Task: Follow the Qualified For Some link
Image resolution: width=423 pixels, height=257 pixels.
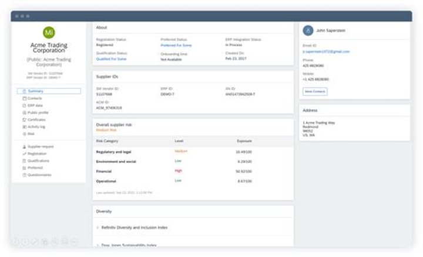Action: (111, 59)
